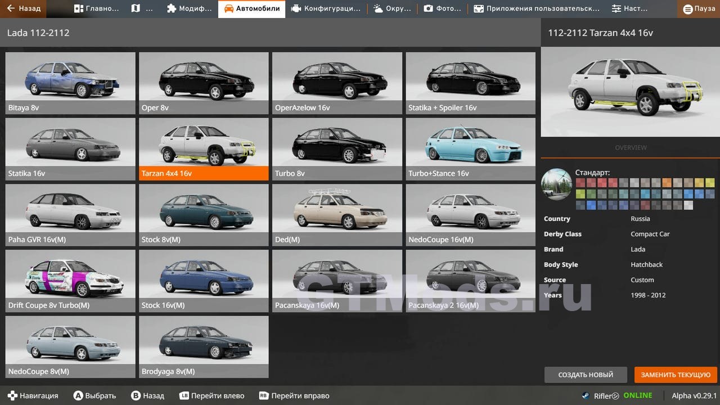Screen dimensions: 720x405
Task: Select the highlighted Tarzan 4x4 16v tile
Action: point(204,149)
